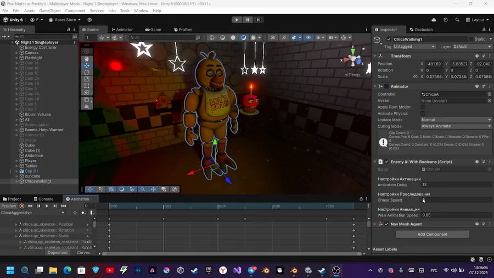Click the Curves view button
This screenshot has width=494, height=278.
83,253
